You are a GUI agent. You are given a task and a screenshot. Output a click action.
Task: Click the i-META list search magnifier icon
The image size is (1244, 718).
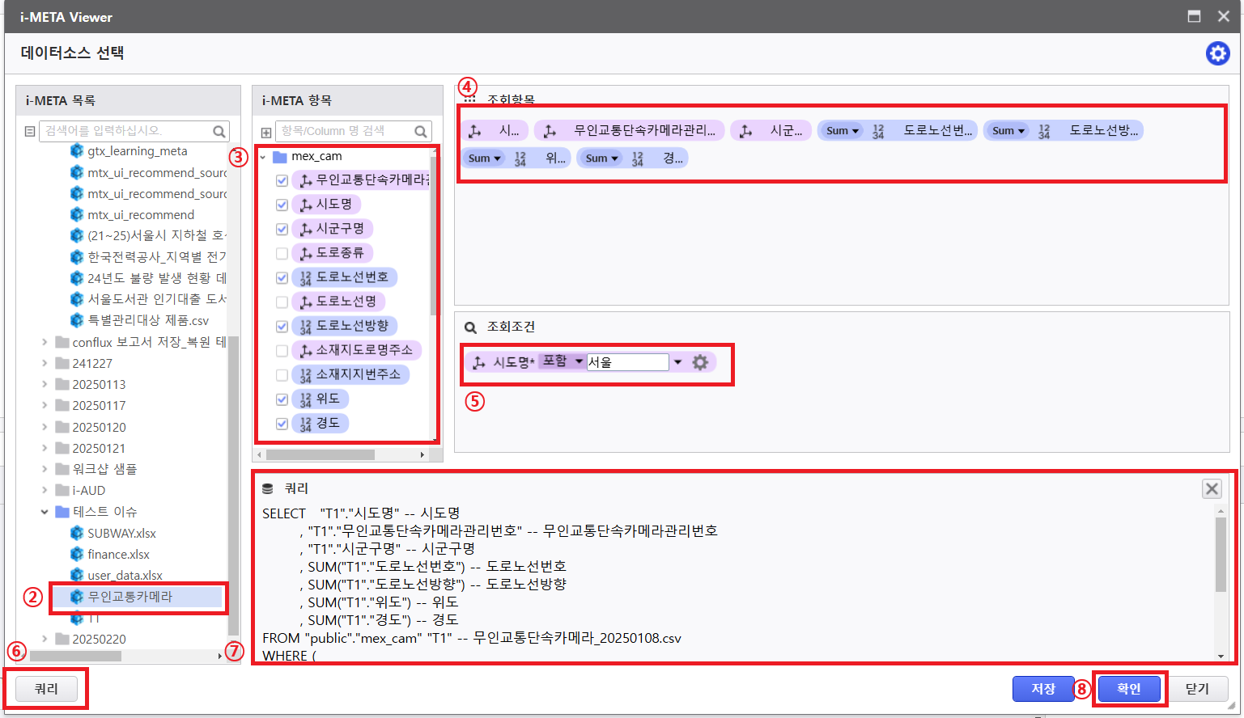219,131
